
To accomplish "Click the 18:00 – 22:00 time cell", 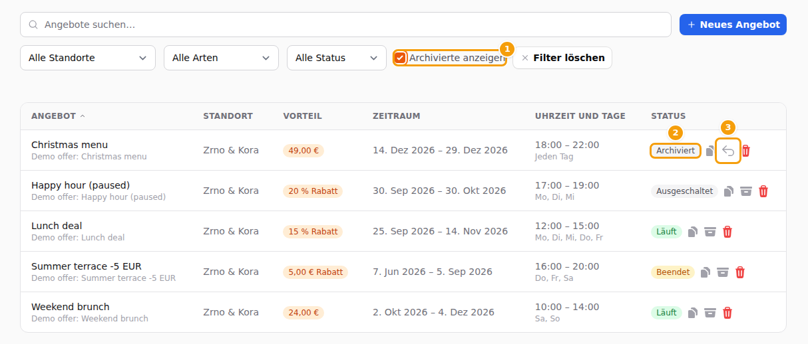I will pos(567,145).
